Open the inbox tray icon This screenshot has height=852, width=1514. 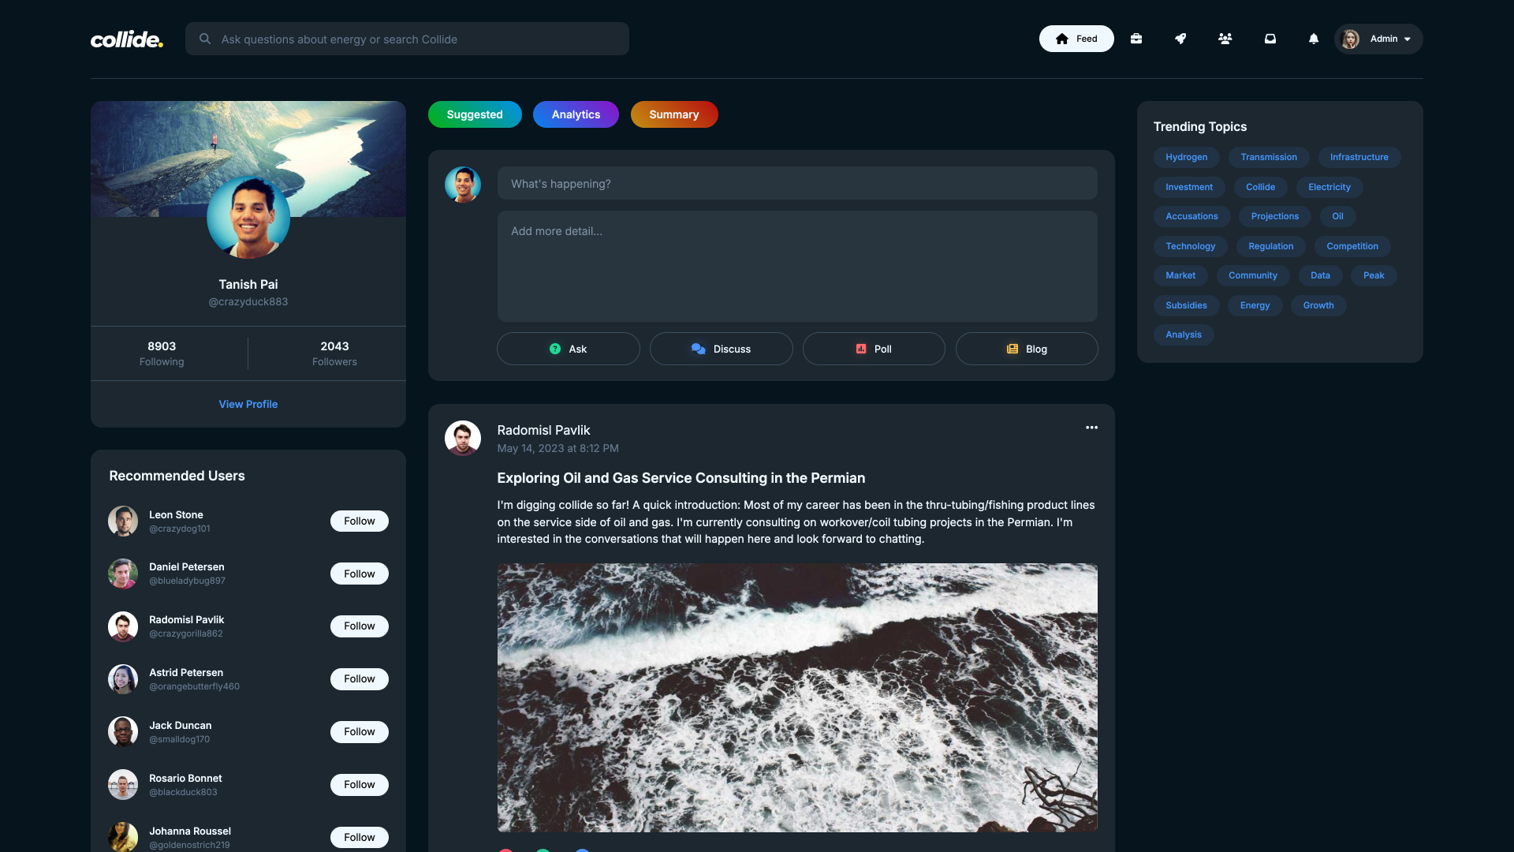click(x=1270, y=39)
